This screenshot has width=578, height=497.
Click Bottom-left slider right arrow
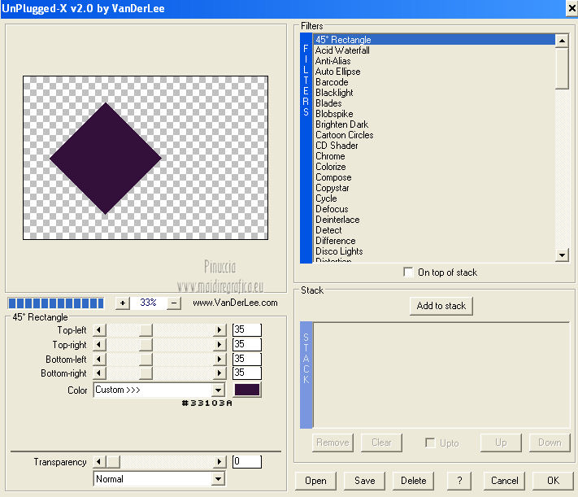tap(219, 359)
